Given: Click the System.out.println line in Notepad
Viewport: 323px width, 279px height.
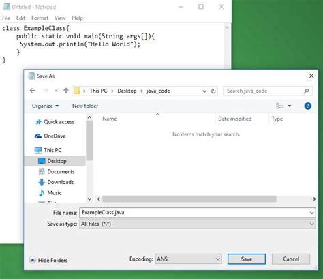Looking at the screenshot, I should 80,44.
